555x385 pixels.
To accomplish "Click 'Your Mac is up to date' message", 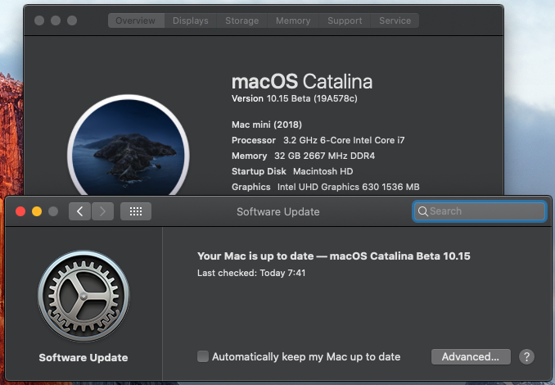I will (334, 256).
